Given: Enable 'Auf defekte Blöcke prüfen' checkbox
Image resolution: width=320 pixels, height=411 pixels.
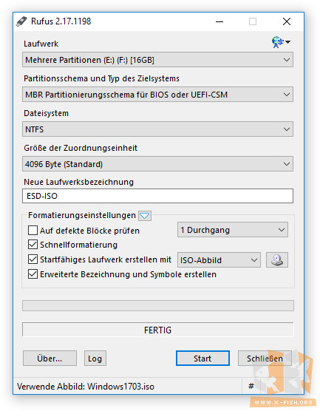Looking at the screenshot, I should pyautogui.click(x=33, y=231).
